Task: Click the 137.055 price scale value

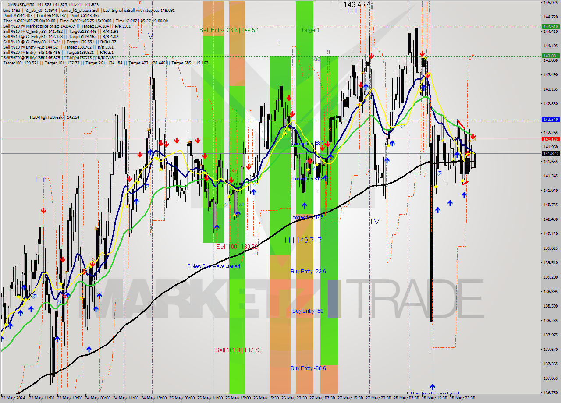Action: tap(550, 378)
